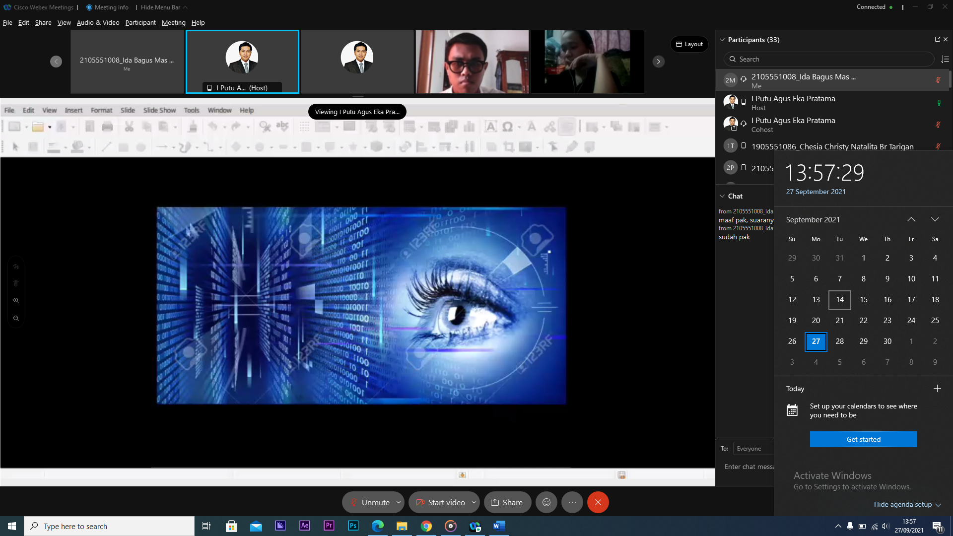Select September 30 in the calendar

point(887,341)
